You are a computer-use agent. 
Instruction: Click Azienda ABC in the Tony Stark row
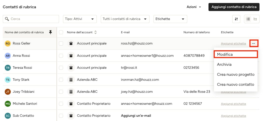tap(87, 80)
